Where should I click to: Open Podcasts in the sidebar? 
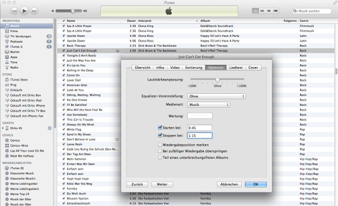pyautogui.click(x=16, y=42)
